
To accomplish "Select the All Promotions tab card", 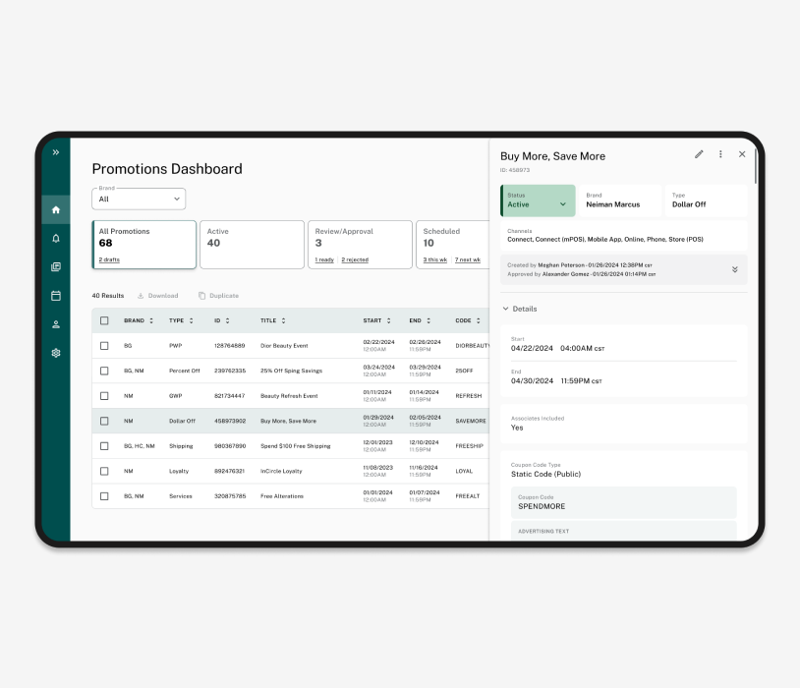I will 144,244.
